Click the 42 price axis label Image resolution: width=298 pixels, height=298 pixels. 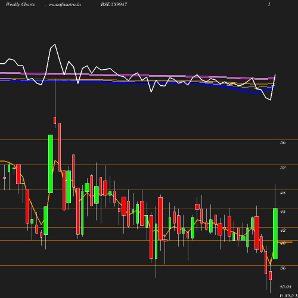pos(283,230)
